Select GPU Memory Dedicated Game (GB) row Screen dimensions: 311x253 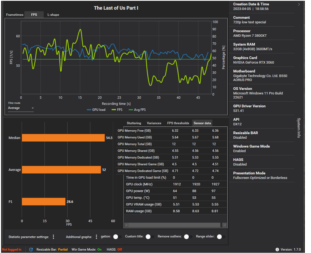[171, 171]
